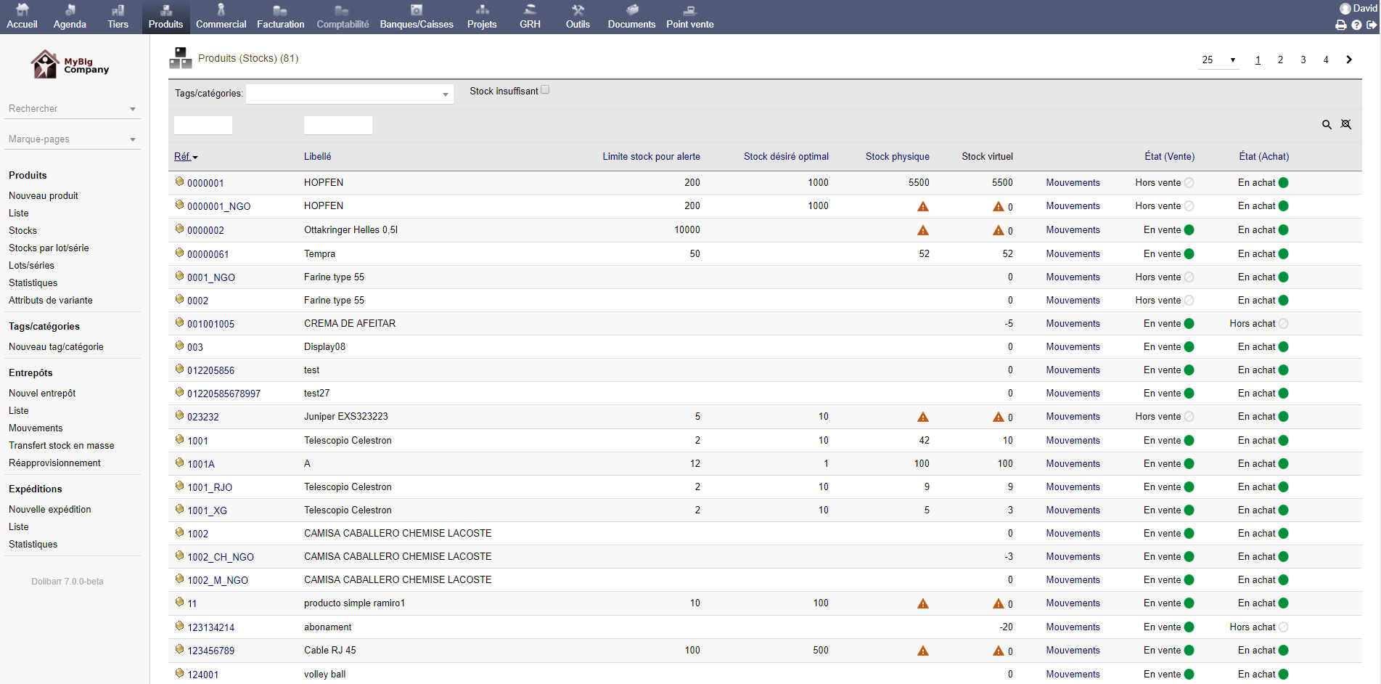
Task: Go to results page 3
Action: [1303, 60]
